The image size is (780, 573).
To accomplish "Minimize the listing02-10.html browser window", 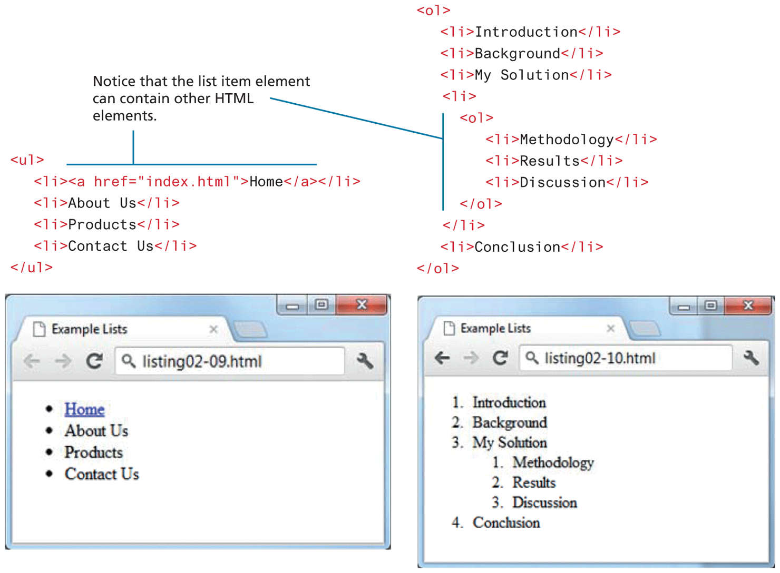I will pos(684,306).
